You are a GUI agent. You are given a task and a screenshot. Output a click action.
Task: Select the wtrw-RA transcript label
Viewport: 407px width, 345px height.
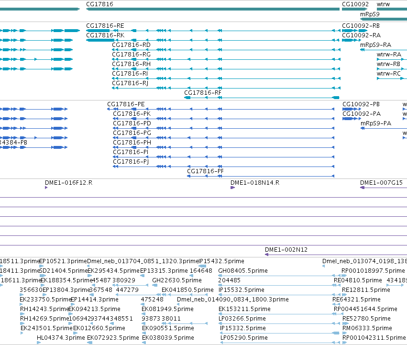[x=389, y=55]
